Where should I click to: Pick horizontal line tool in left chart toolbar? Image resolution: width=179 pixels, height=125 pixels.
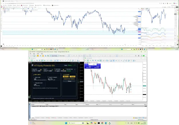coord(65,60)
